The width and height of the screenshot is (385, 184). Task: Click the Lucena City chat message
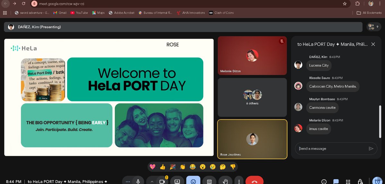(319, 65)
